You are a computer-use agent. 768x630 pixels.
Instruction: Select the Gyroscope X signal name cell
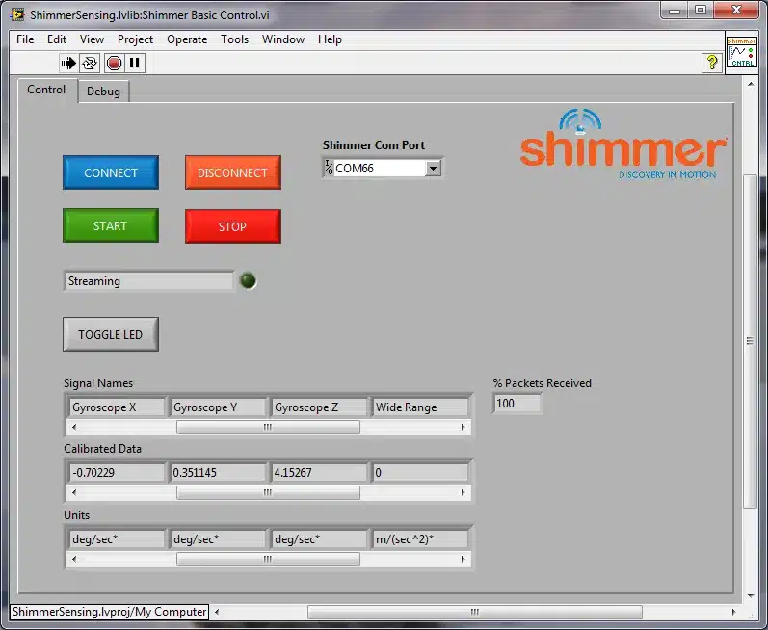(117, 407)
